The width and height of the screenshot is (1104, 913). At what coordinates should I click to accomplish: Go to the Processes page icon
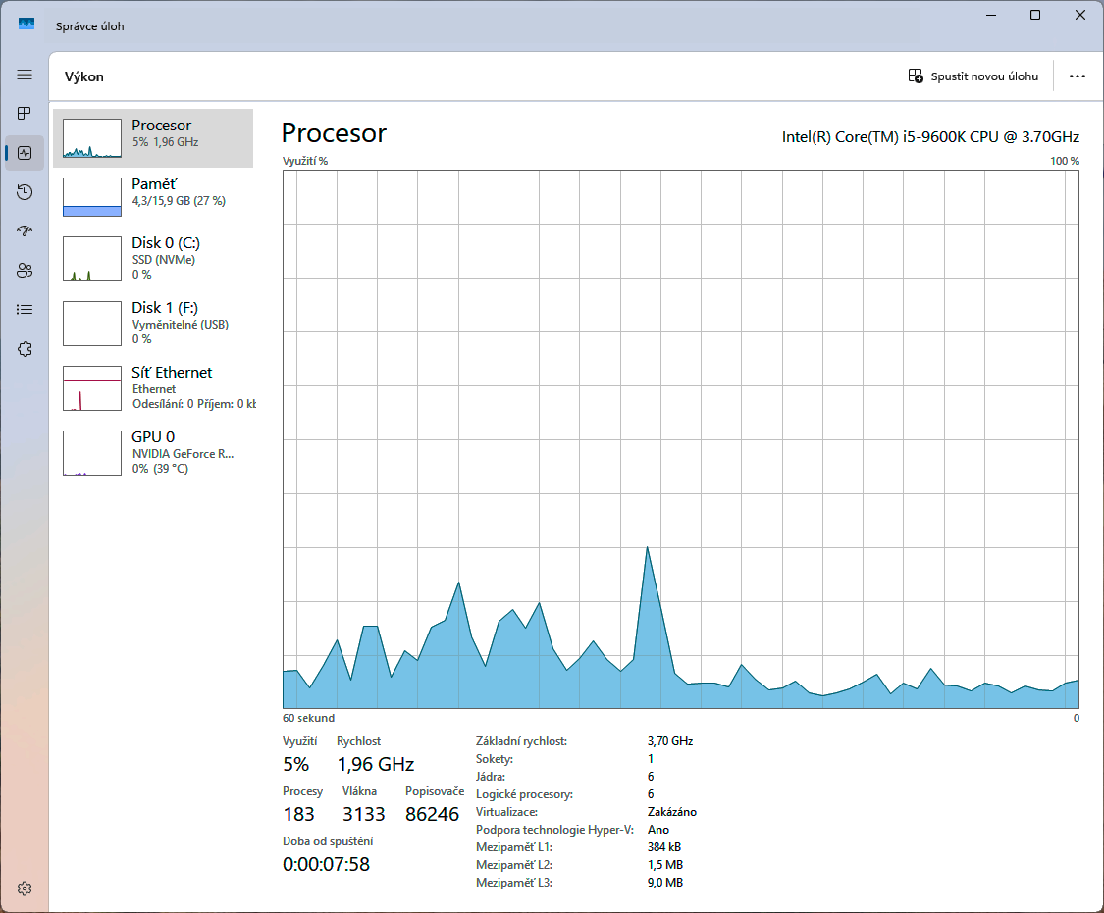(25, 114)
